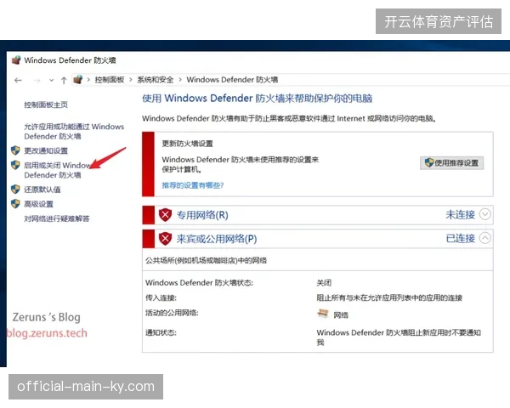510x408 pixels.
Task: Expand 专用网络 with its chevron button
Action: [x=485, y=214]
